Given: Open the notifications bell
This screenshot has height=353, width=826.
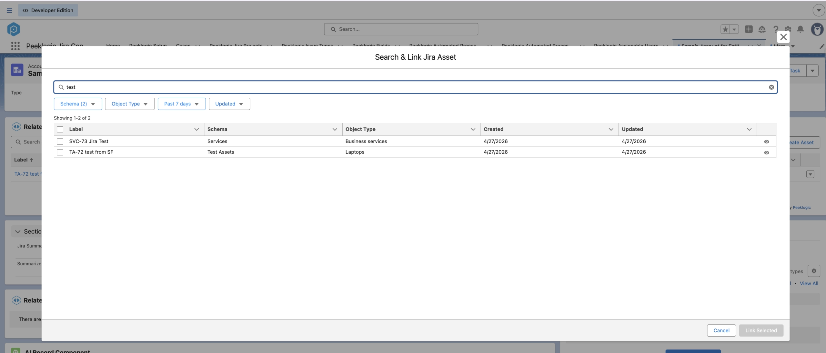Looking at the screenshot, I should coord(800,29).
